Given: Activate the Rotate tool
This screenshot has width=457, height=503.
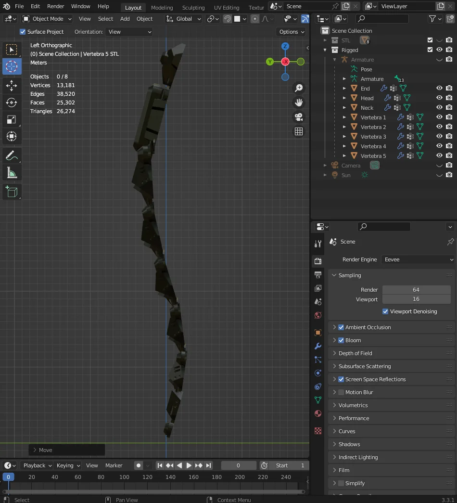Looking at the screenshot, I should tap(12, 103).
